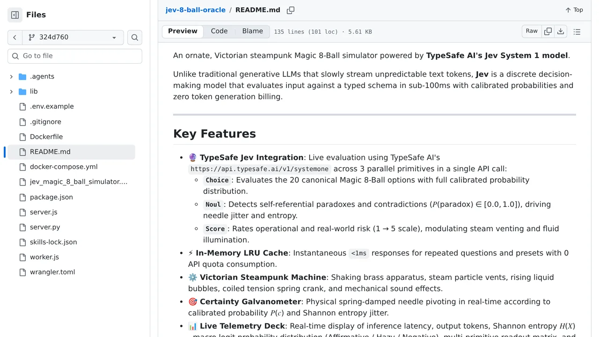Click the file icon beside .env.example
Screen dimensions: 599x337
[x=22, y=106]
